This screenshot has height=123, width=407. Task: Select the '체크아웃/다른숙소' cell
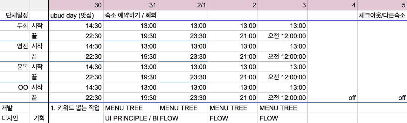coord(382,15)
